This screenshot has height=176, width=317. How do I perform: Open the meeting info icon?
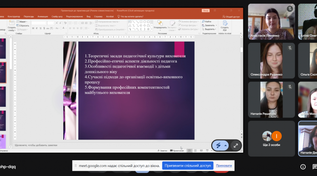point(303,167)
